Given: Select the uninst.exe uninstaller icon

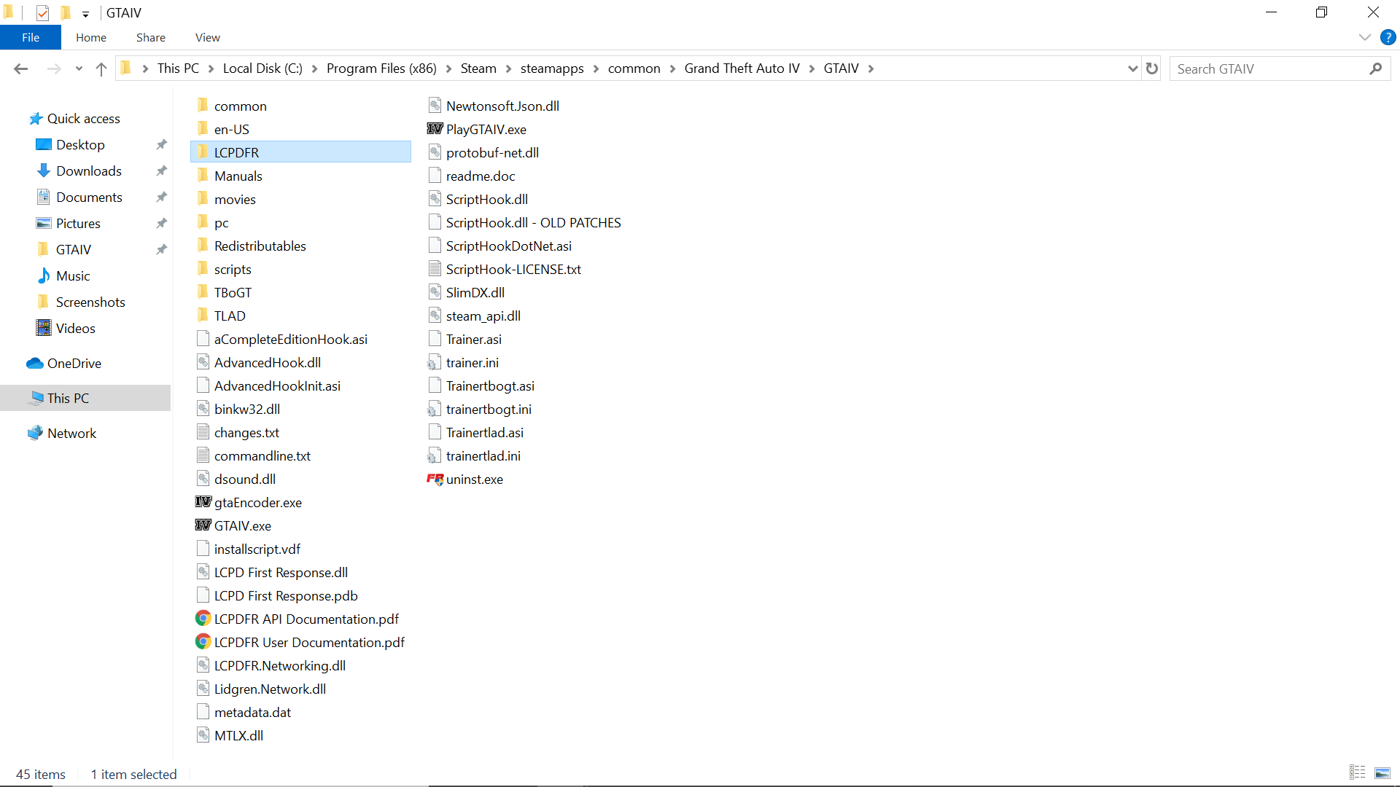Looking at the screenshot, I should pos(435,479).
